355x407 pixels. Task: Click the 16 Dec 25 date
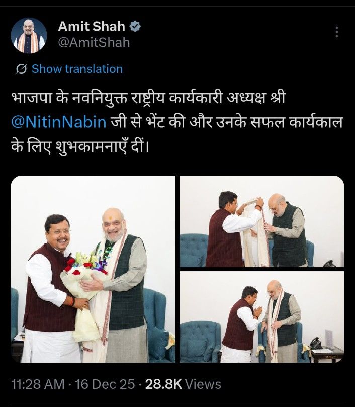click(105, 384)
